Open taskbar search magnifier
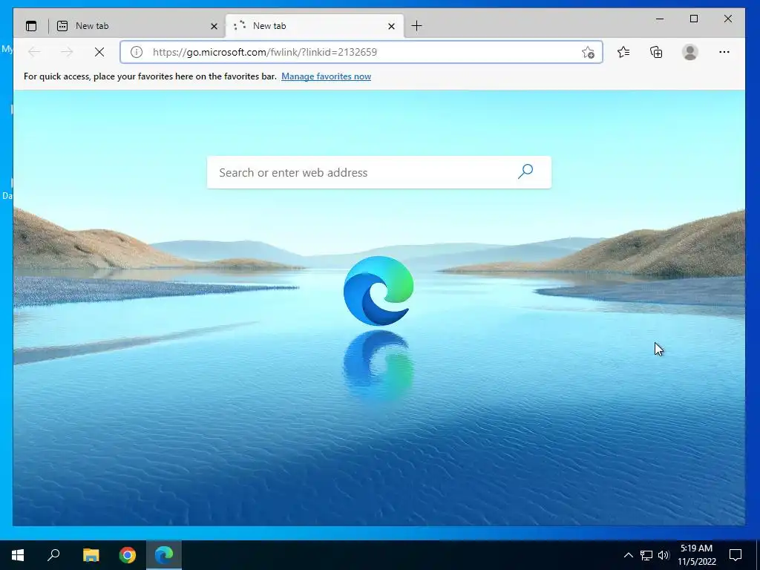Screen dimensions: 760x570 click(53, 555)
